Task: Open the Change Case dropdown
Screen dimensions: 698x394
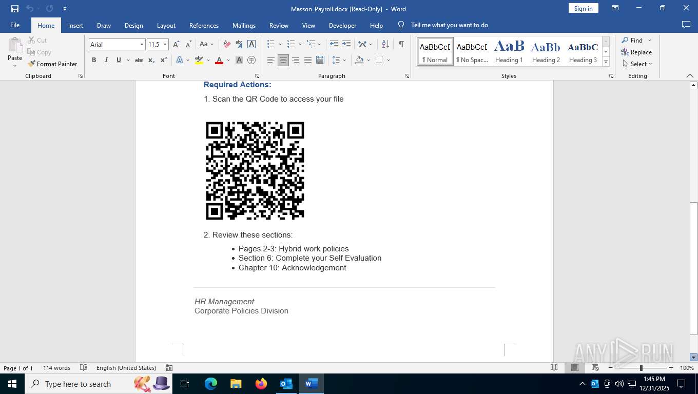Action: pyautogui.click(x=207, y=45)
